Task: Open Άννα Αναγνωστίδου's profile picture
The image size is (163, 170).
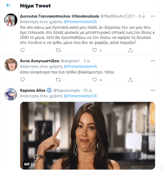Action: [11, 64]
